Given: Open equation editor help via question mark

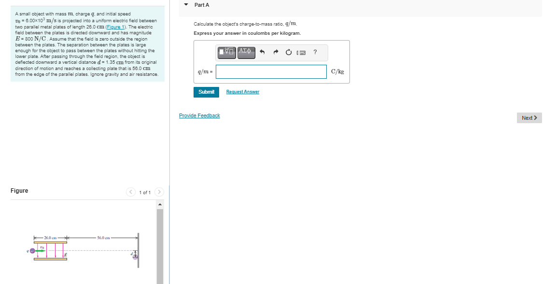Looking at the screenshot, I should pos(315,52).
